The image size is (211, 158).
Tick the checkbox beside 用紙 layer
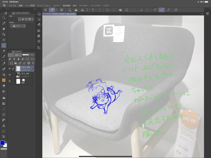(13, 81)
